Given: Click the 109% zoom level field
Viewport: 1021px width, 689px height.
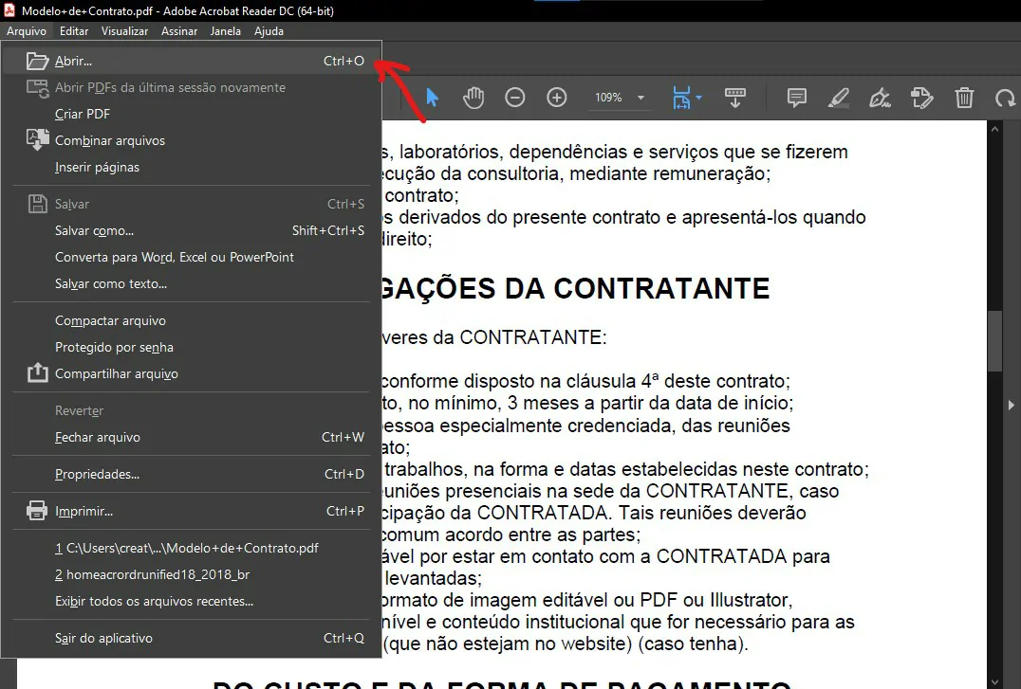Looking at the screenshot, I should pyautogui.click(x=609, y=98).
